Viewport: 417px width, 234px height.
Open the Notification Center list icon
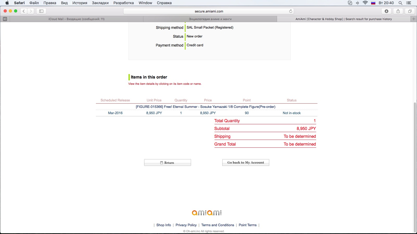[409, 3]
